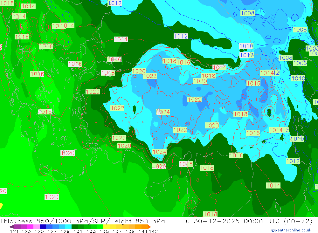Click the legend value 131
318x233 pixels.
(x=78, y=231)
